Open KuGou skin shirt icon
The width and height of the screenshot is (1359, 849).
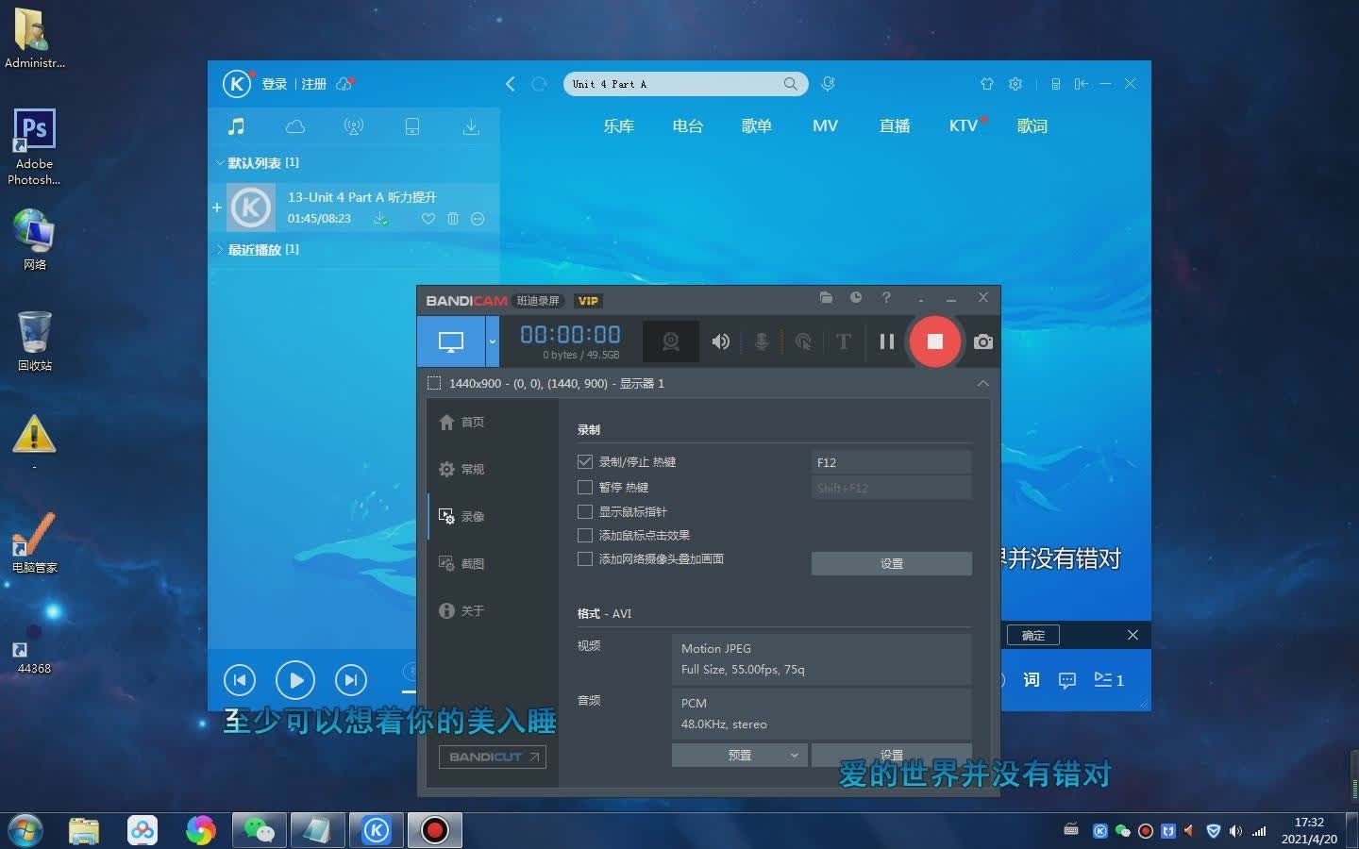tap(987, 84)
